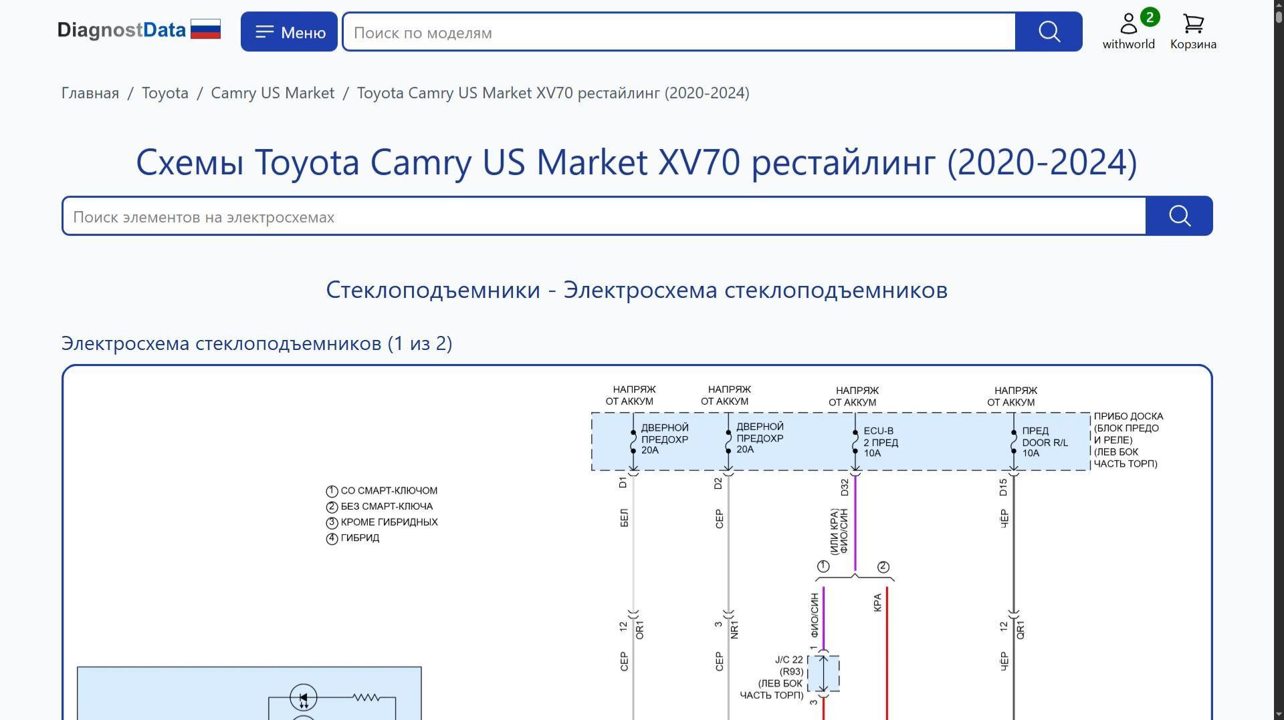Open the Корзина shopping cart
1284x720 pixels.
[x=1193, y=31]
